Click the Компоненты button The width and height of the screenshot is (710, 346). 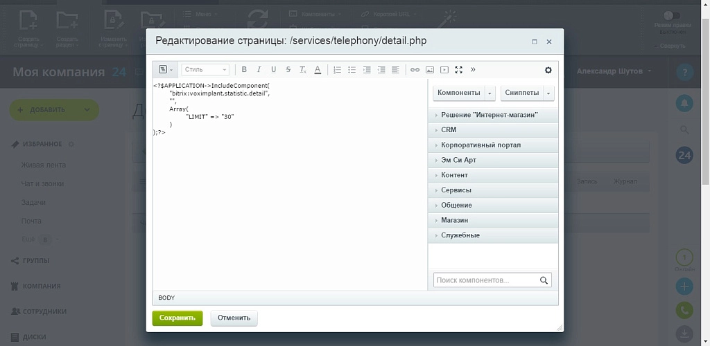(x=459, y=93)
